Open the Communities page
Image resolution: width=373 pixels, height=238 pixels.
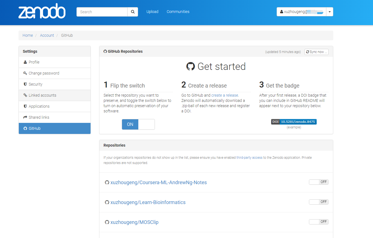tap(178, 12)
